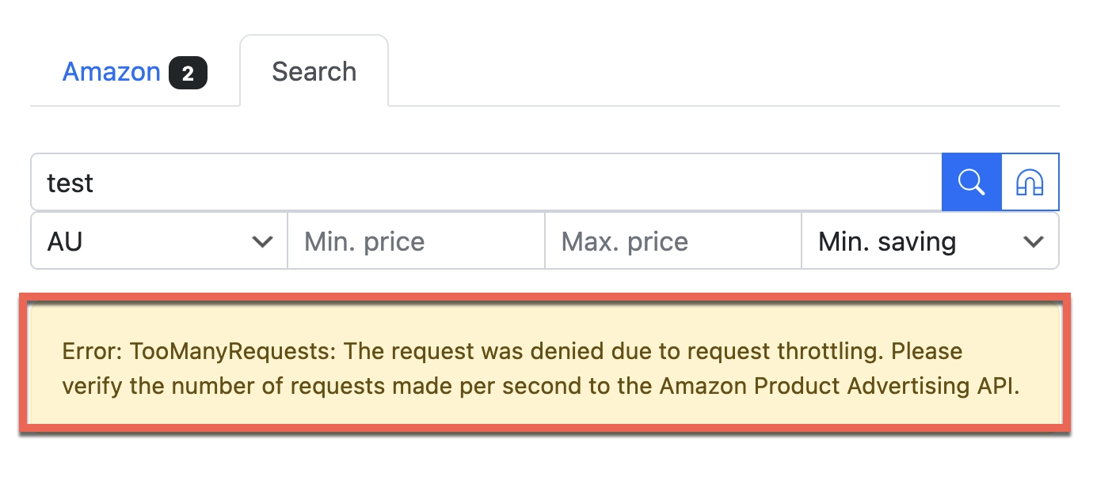The height and width of the screenshot is (484, 1093).
Task: Click the chevron on Min. saving
Action: pyautogui.click(x=1034, y=241)
